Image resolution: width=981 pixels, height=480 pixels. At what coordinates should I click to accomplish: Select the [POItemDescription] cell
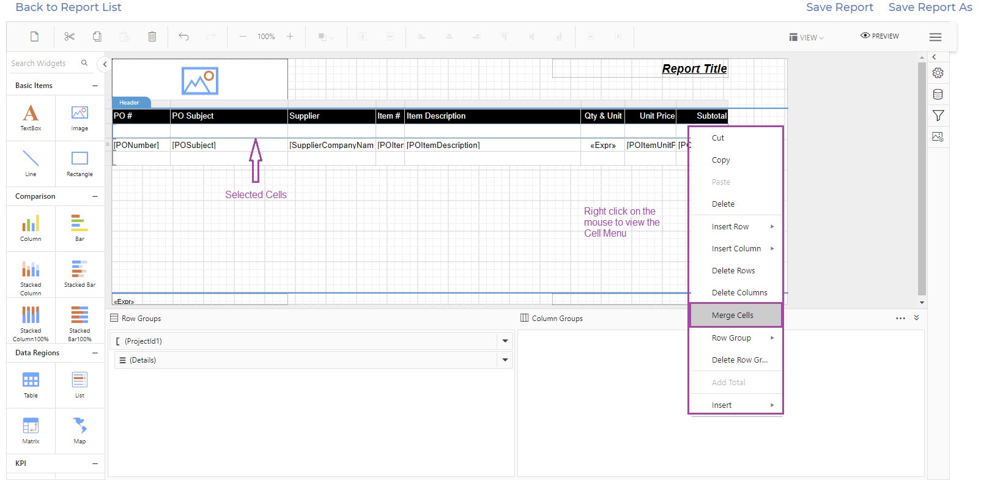coord(492,146)
